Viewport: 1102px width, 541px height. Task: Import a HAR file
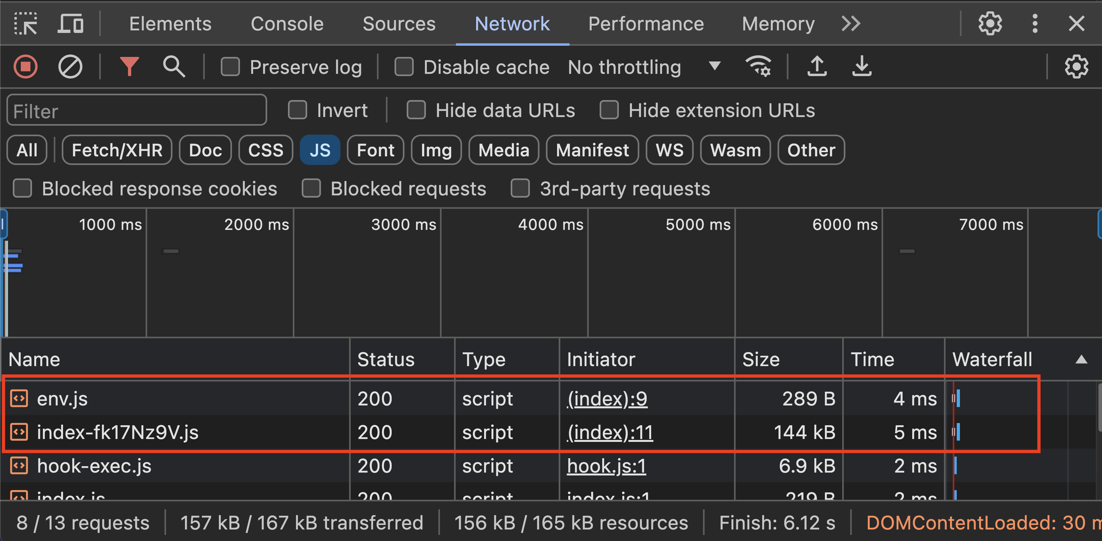point(817,67)
